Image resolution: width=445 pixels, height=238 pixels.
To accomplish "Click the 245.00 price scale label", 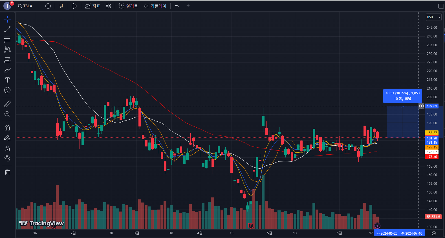I will [432, 28].
